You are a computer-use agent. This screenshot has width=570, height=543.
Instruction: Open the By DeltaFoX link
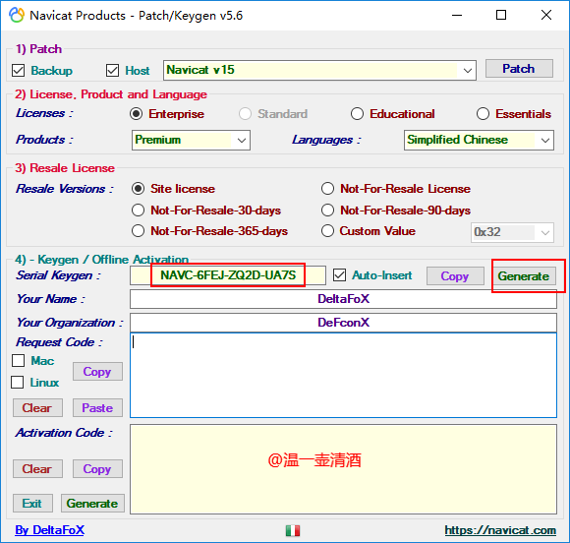[49, 530]
